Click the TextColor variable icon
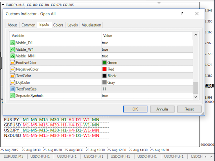Image resolution: width=215 pixels, height=161 pixels. pyautogui.click(x=13, y=76)
